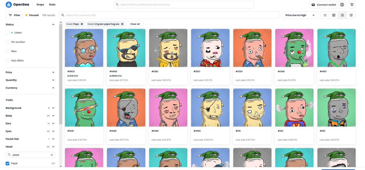Tick the Has offers checkbox

coord(7,61)
